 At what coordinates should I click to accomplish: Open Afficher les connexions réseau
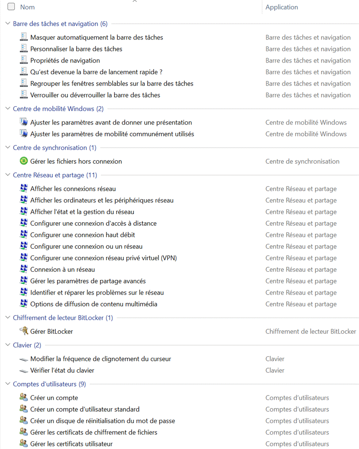tap(73, 189)
